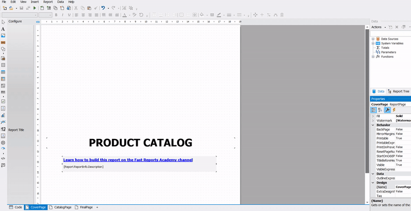Show the Events lightning bolt view
The width and height of the screenshot is (411, 211).
click(x=394, y=110)
